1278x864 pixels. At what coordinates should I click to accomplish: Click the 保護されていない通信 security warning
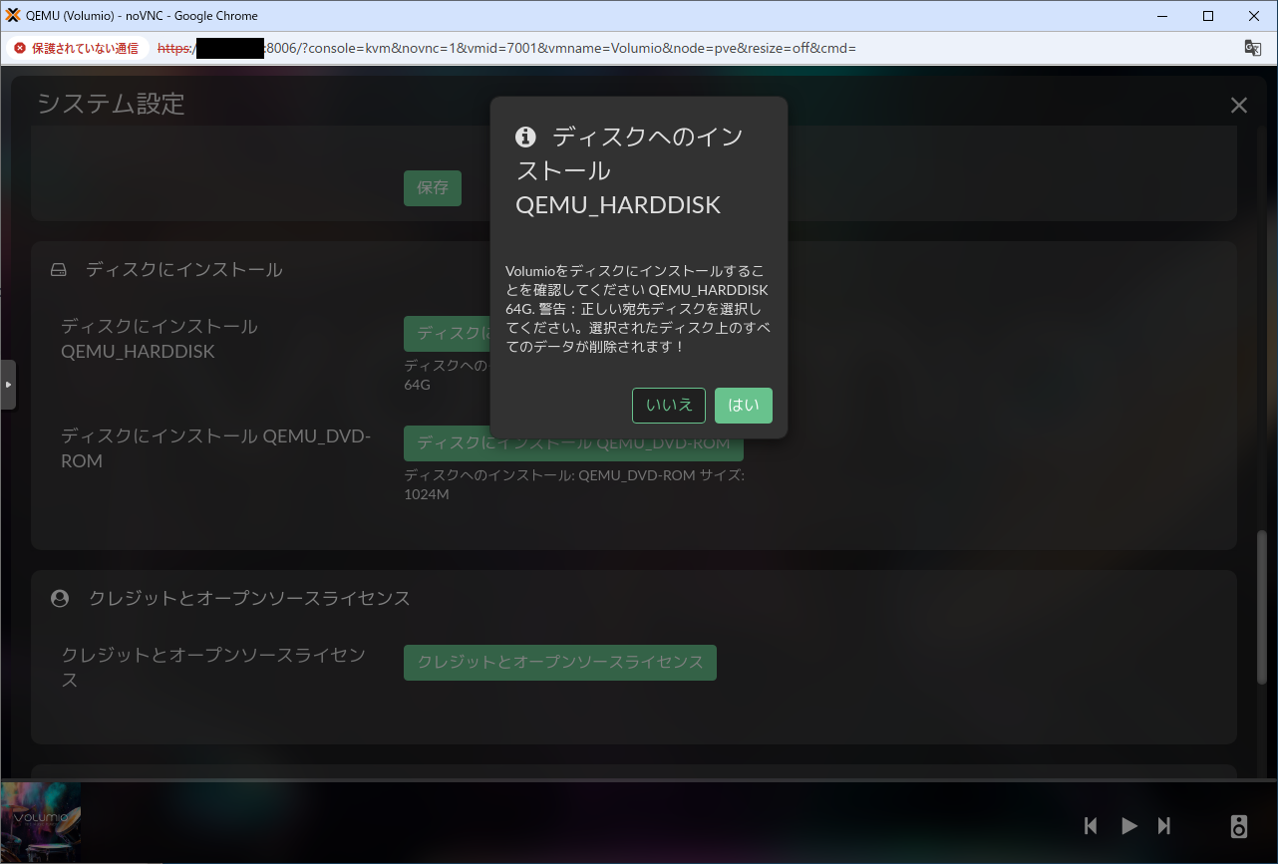[76, 48]
